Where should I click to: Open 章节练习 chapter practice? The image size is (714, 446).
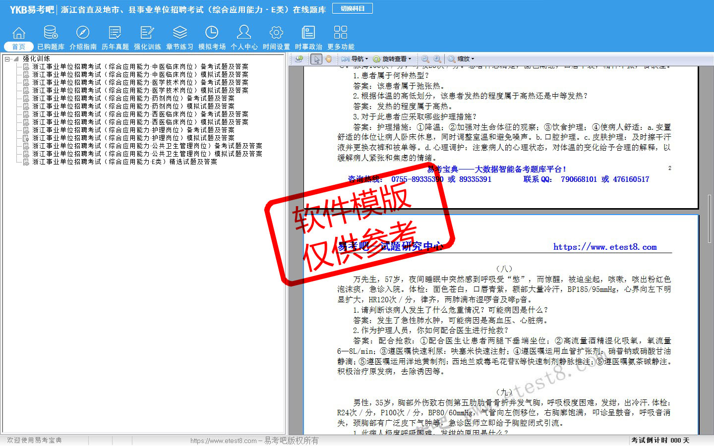click(179, 38)
